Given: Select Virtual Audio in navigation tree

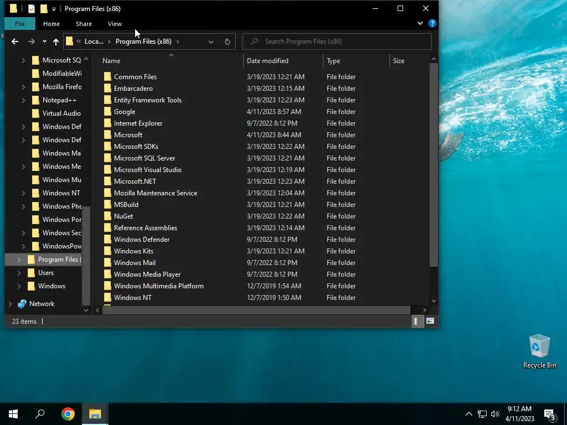Looking at the screenshot, I should point(61,113).
